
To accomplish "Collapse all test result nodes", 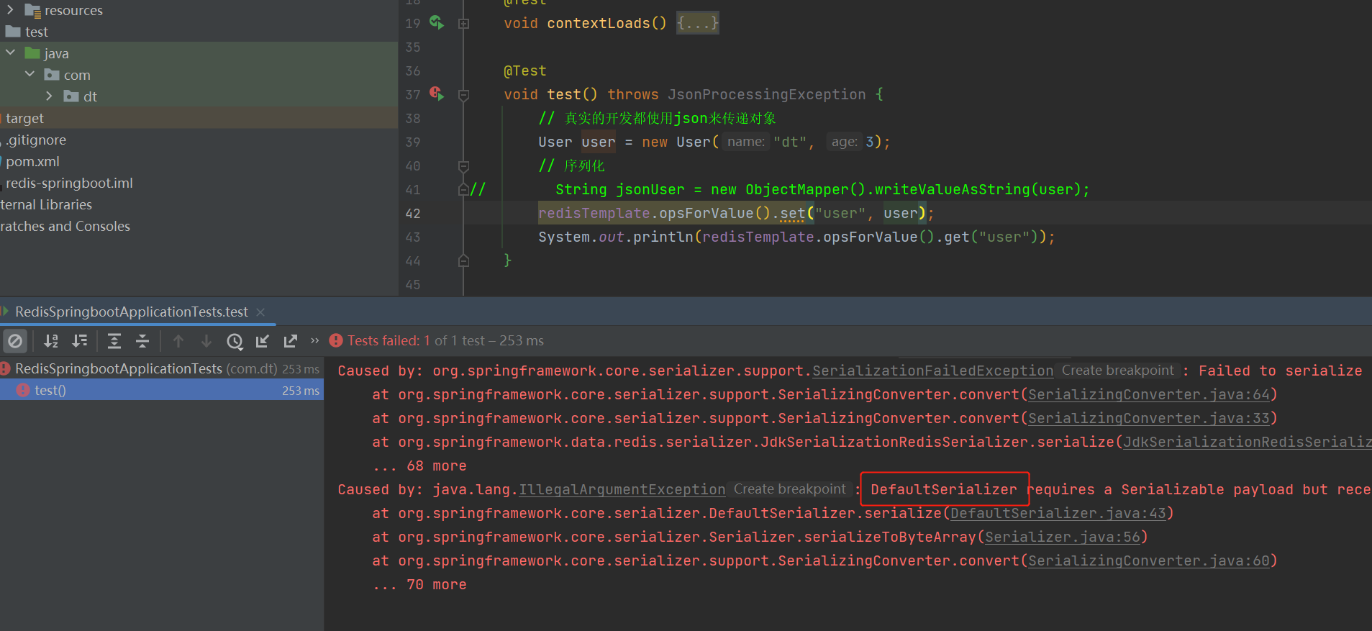I will pyautogui.click(x=142, y=341).
